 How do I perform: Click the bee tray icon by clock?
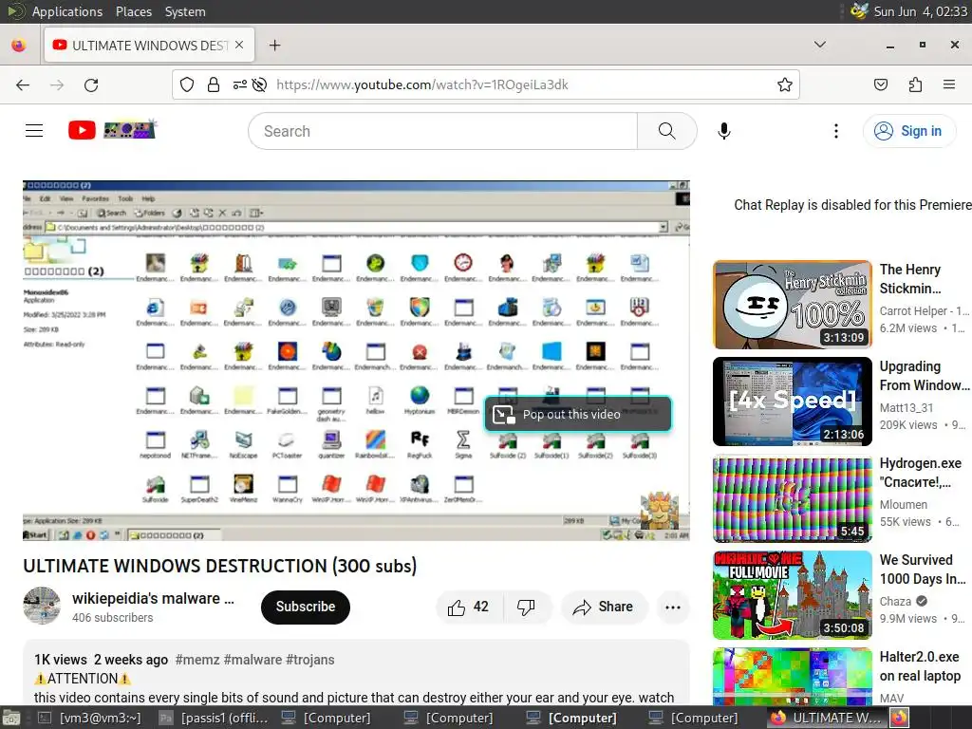coord(858,11)
